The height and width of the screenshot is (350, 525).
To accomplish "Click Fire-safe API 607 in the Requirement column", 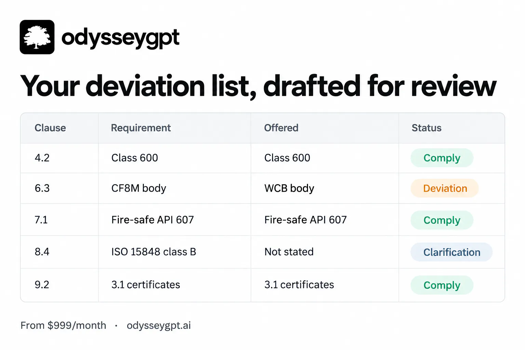I will tap(152, 220).
